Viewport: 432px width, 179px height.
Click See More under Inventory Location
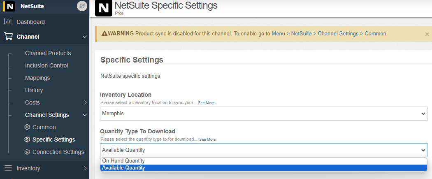click(207, 103)
